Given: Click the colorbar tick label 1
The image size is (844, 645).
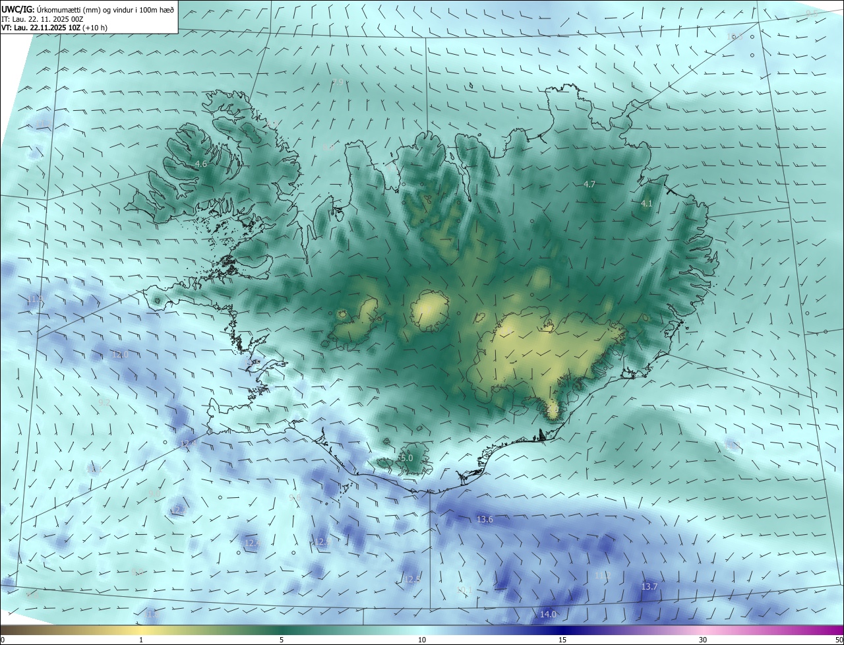Looking at the screenshot, I should tap(141, 640).
